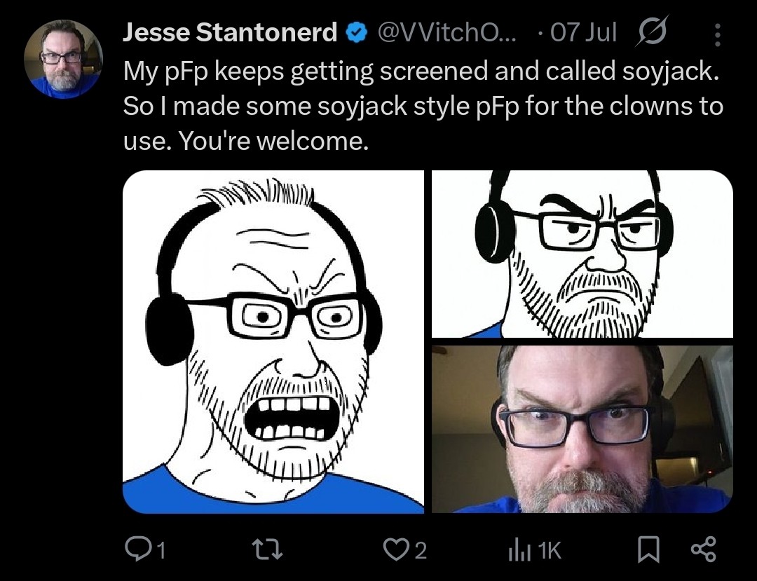Click the reply count number 1
Viewport: 757px width, 581px height.
pos(161,551)
